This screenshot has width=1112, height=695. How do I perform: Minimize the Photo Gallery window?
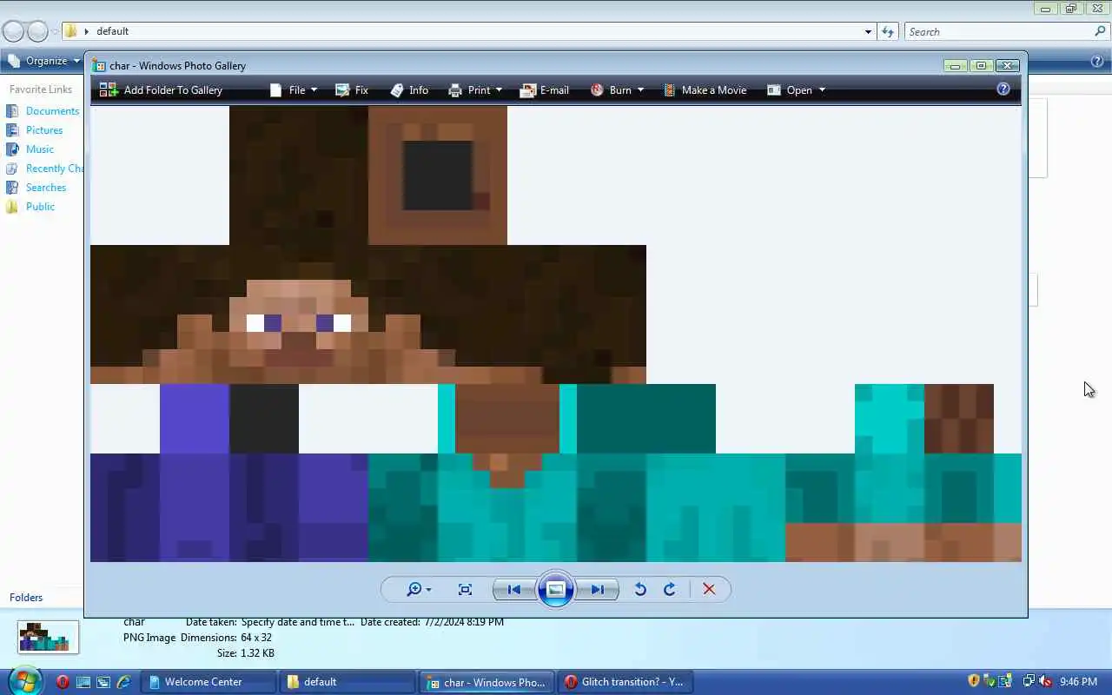point(955,66)
